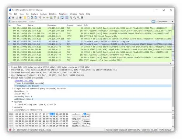Viewport: 182px width, 139px height.
Task: Open the File menu
Action: pos(10,14)
